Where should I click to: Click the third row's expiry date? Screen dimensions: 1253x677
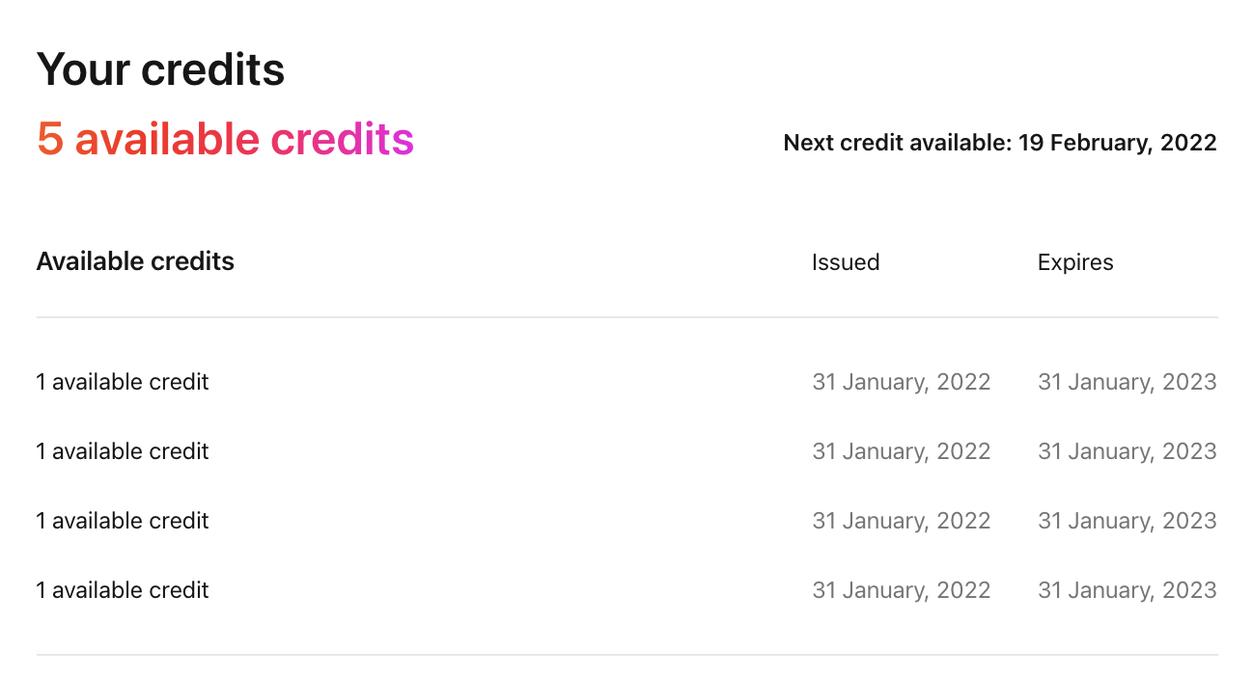[1128, 522]
